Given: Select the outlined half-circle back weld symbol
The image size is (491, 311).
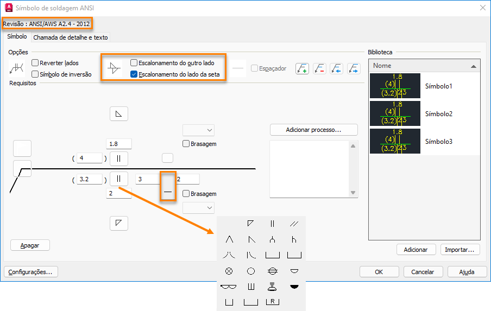Looking at the screenshot, I should pyautogui.click(x=294, y=271).
